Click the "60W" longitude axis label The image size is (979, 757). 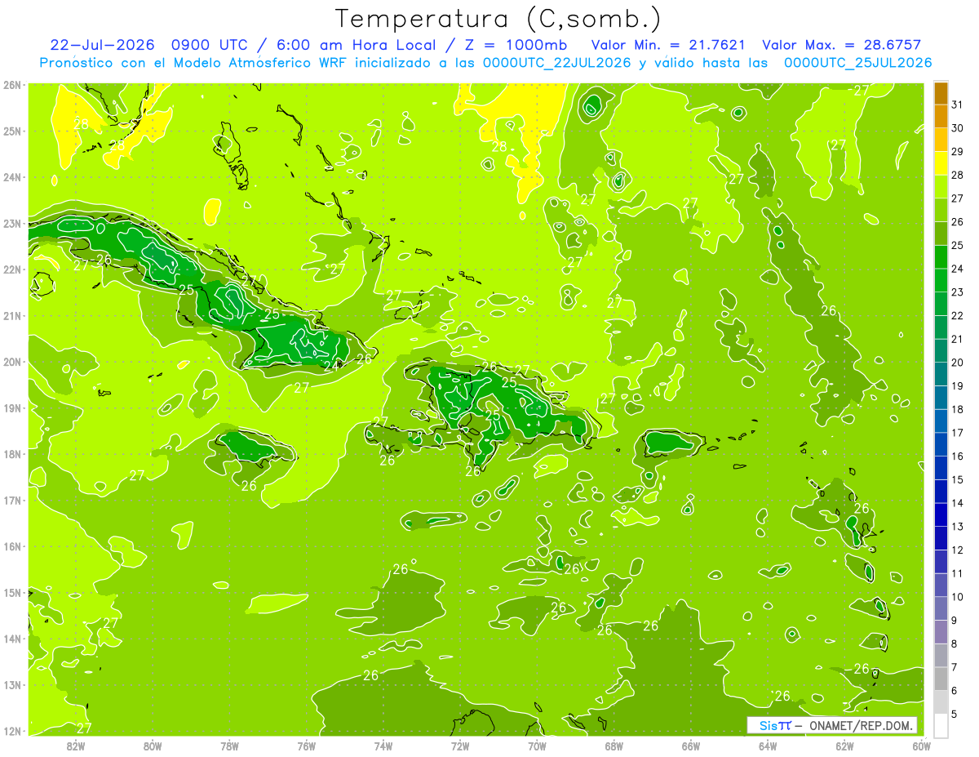click(922, 746)
